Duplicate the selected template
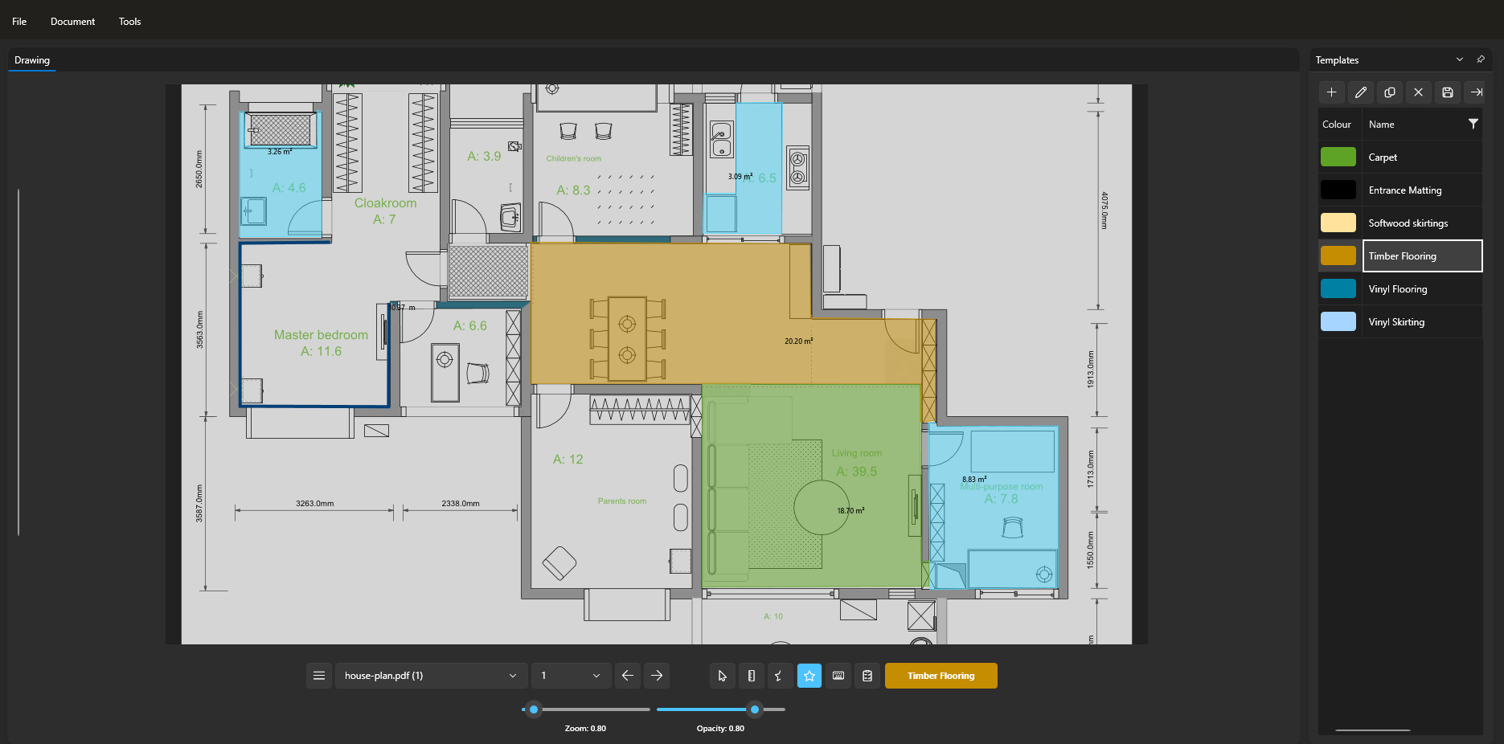 [x=1389, y=92]
